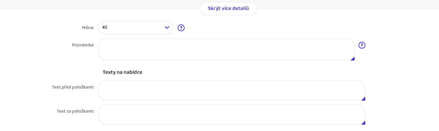439x131 pixels.
Task: Click resize handle of 'Text před položkami' field
Action: [363, 99]
